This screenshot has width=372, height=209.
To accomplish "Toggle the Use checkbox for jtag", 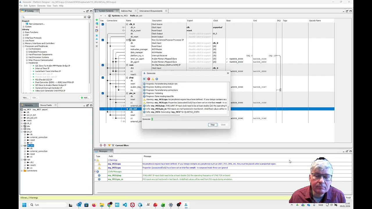I will [103, 78].
